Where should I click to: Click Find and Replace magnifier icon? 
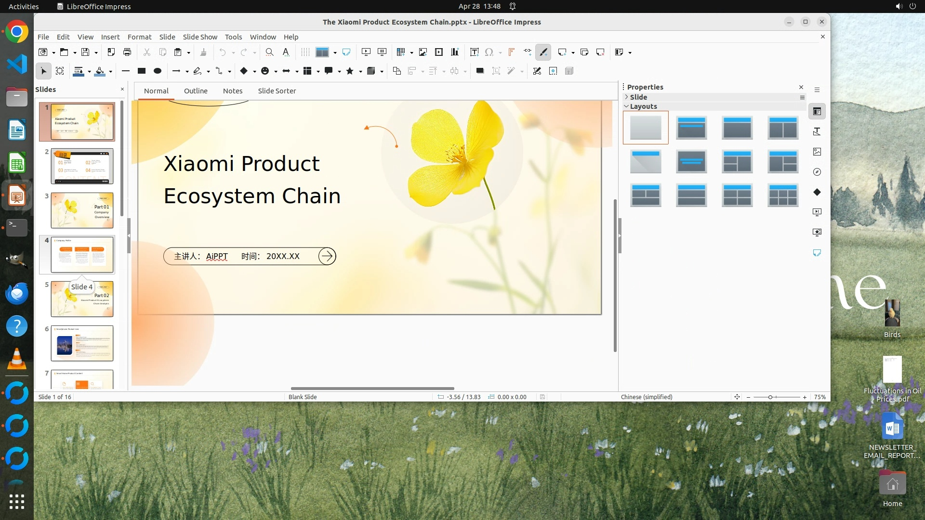coord(270,52)
